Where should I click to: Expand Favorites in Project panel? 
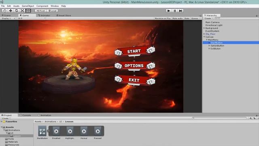click(x=2, y=122)
